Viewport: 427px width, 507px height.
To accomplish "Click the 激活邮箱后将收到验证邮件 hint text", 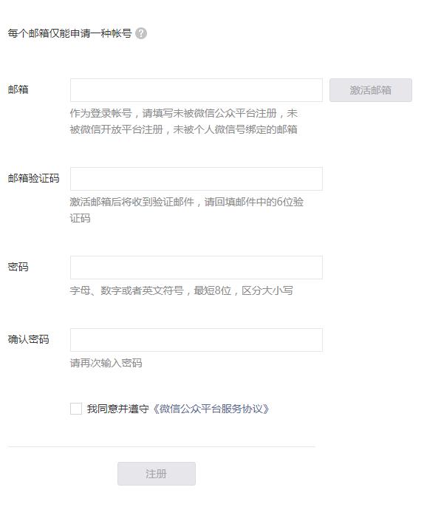I will (186, 210).
